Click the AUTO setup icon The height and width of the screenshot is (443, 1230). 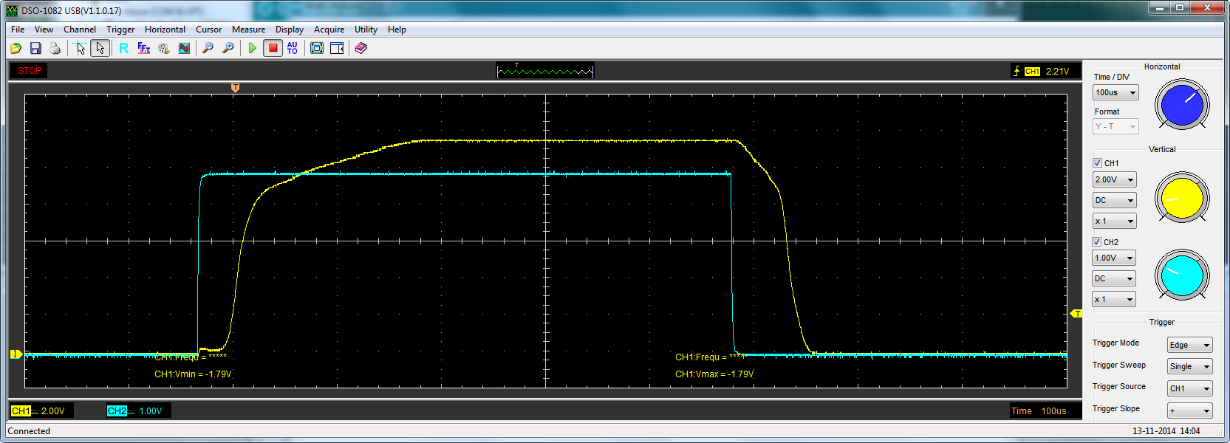click(293, 48)
